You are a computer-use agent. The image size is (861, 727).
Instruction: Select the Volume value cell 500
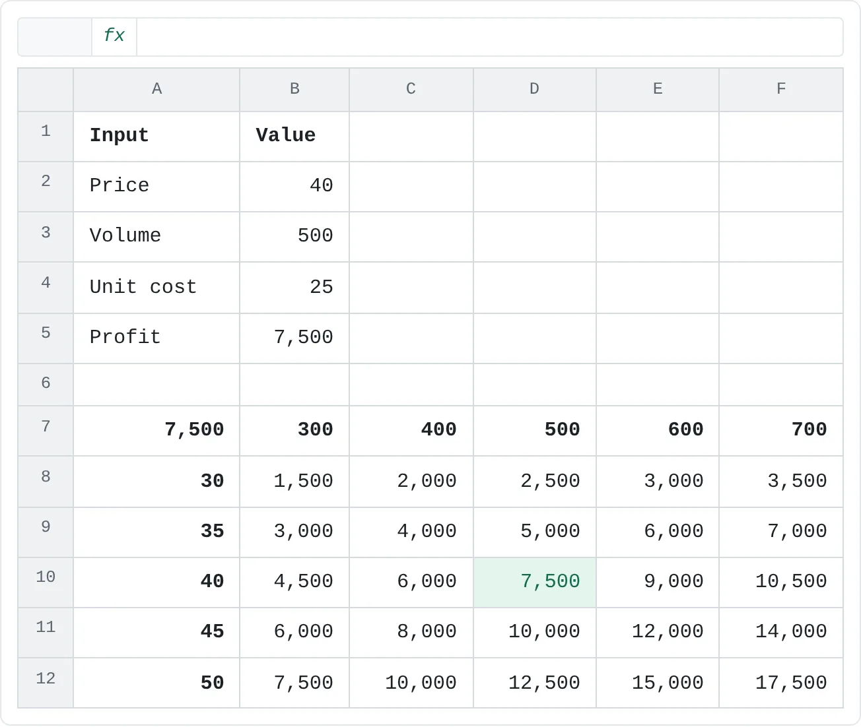click(294, 237)
